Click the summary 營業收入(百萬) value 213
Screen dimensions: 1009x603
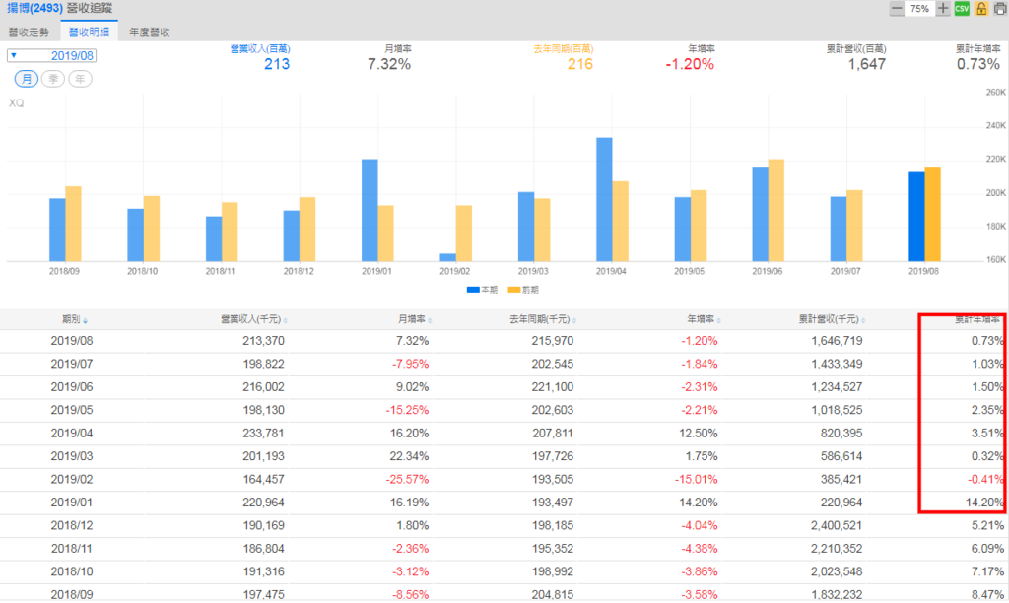click(x=277, y=64)
